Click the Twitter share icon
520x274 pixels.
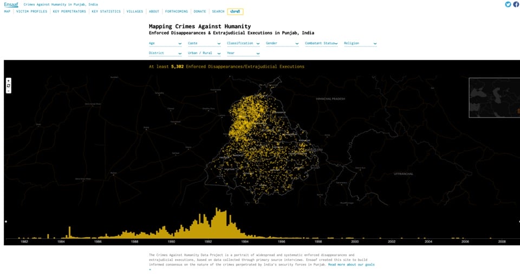tap(508, 4)
